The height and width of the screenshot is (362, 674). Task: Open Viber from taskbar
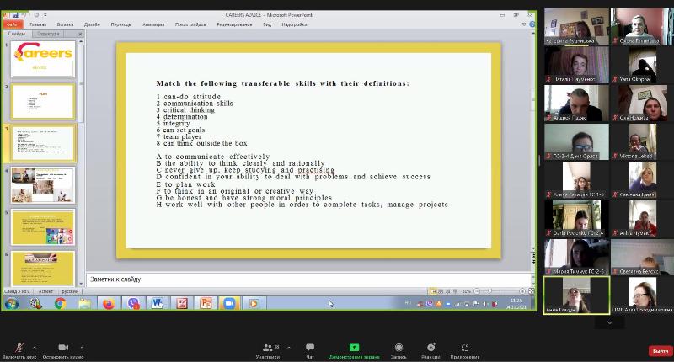pos(134,304)
